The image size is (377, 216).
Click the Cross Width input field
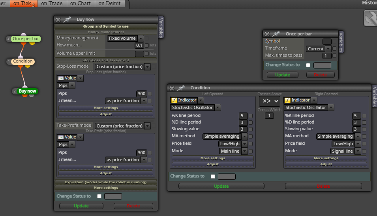coord(269,116)
